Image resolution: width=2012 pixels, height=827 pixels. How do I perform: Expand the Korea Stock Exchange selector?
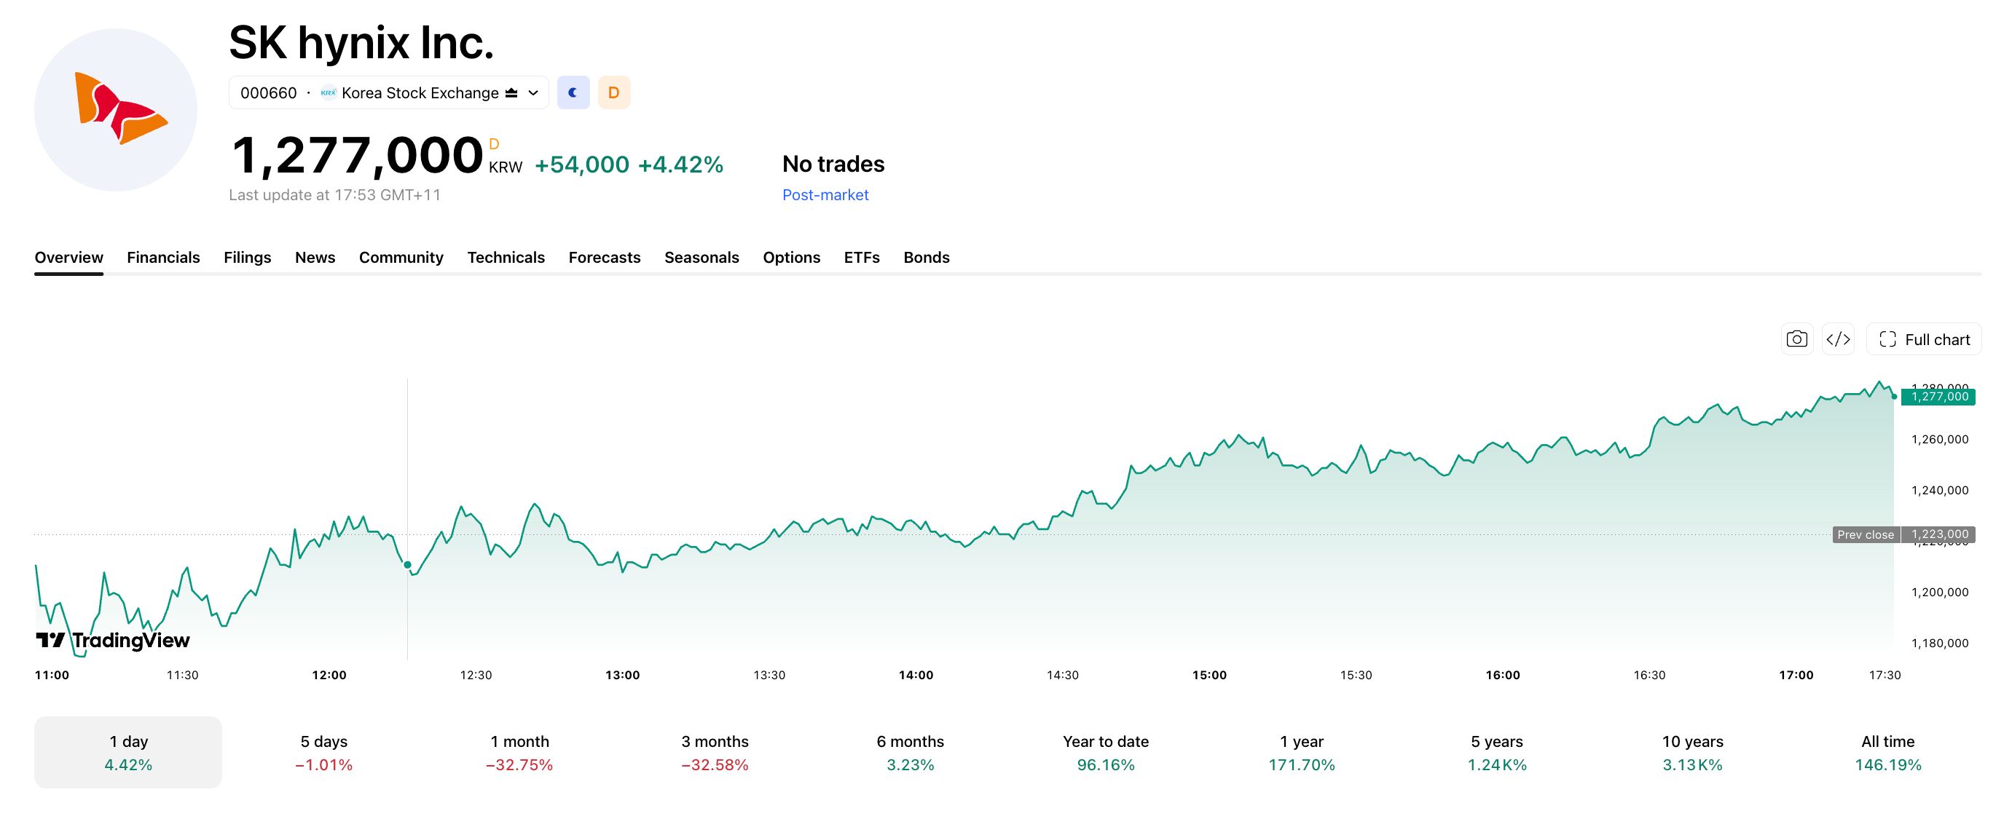389,93
